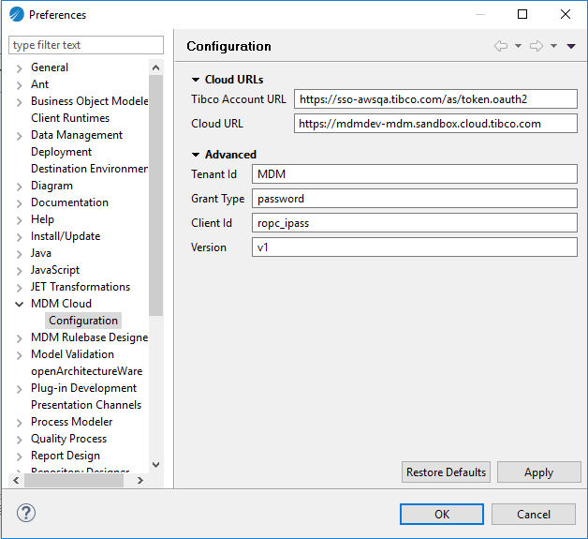
Task: Select the General preference label
Action: tap(50, 67)
